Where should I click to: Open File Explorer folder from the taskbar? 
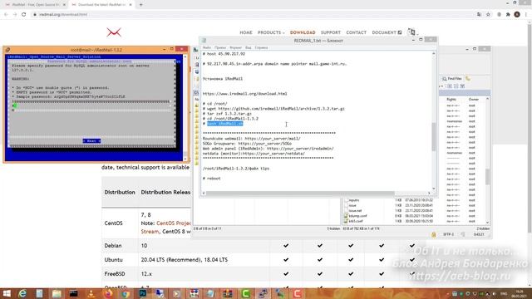point(57,293)
